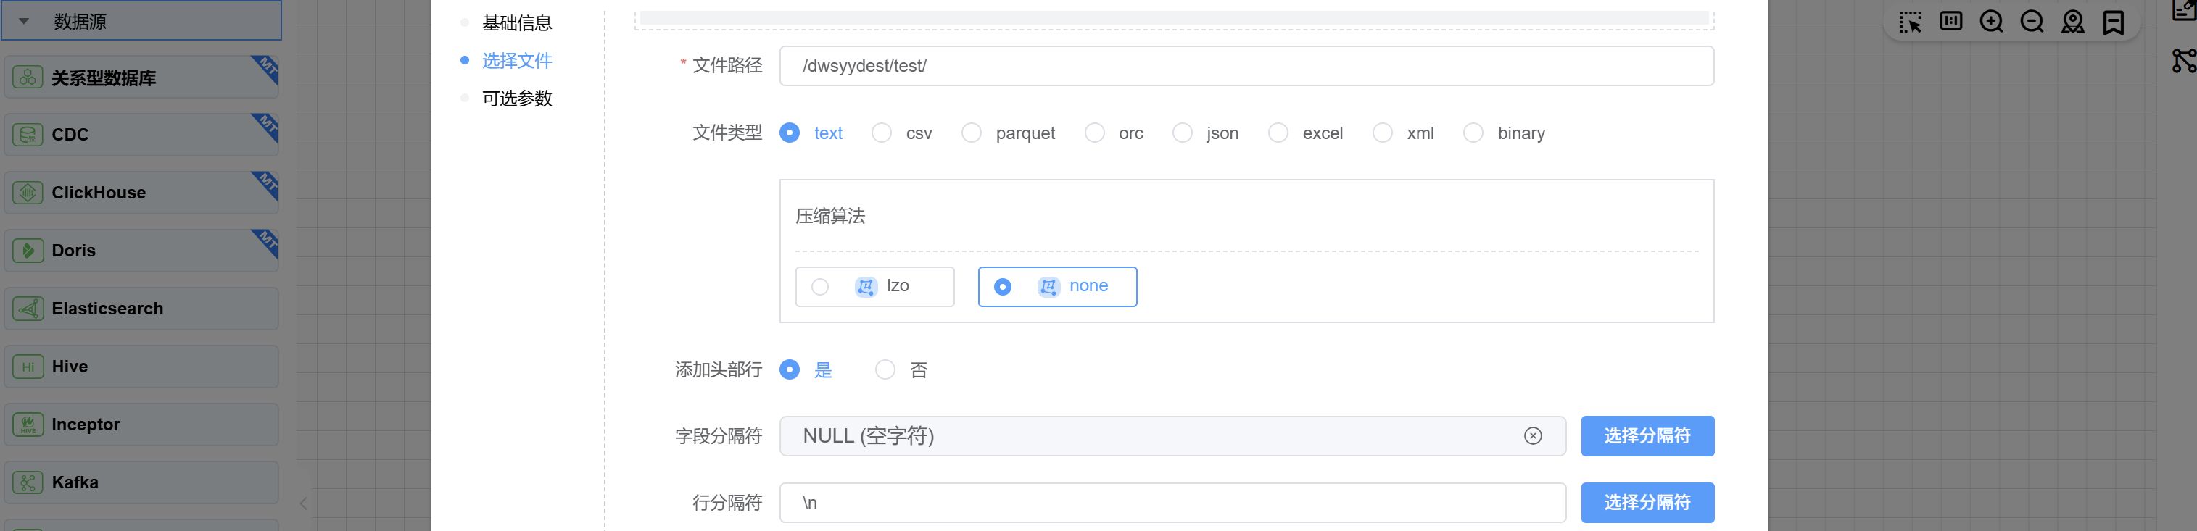Choose the parquet file type option
Image resolution: width=2197 pixels, height=531 pixels.
point(972,133)
